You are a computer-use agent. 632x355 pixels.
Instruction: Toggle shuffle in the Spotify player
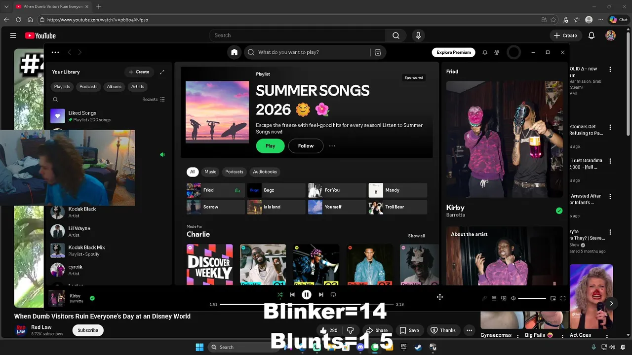point(280,295)
